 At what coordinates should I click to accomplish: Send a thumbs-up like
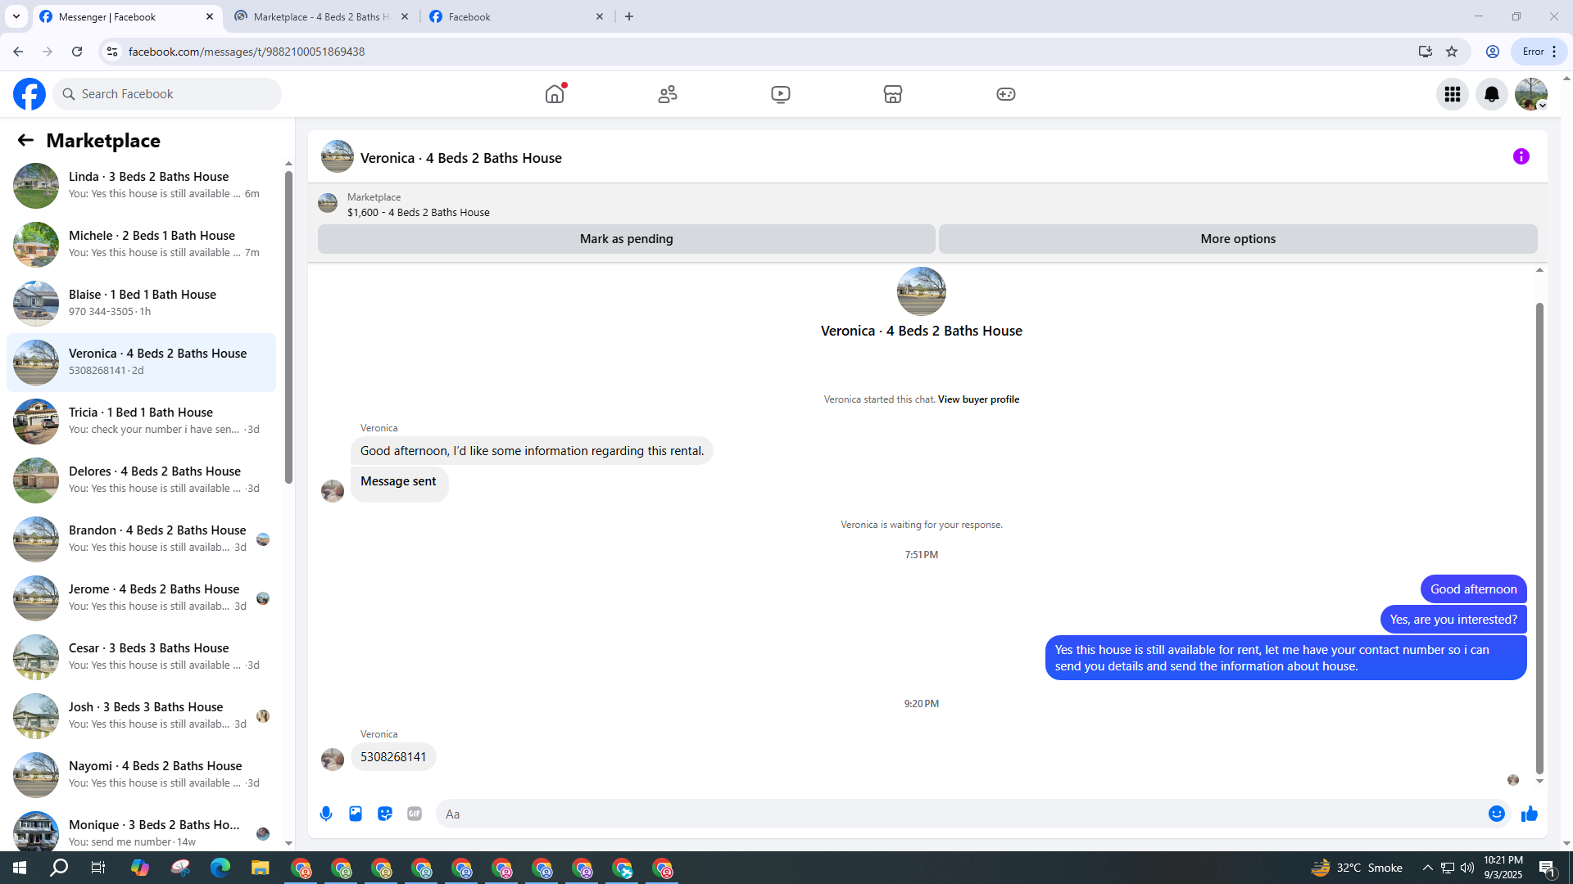1530,814
